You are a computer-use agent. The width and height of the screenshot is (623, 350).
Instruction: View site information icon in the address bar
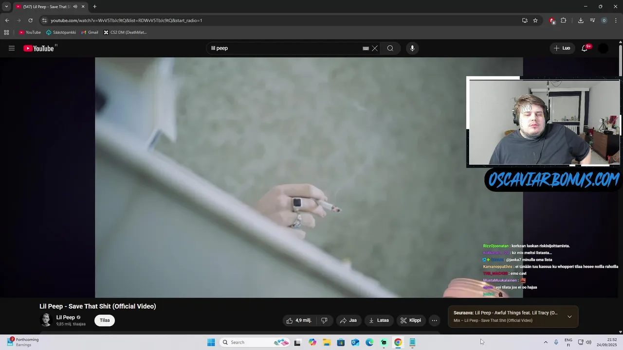44,20
